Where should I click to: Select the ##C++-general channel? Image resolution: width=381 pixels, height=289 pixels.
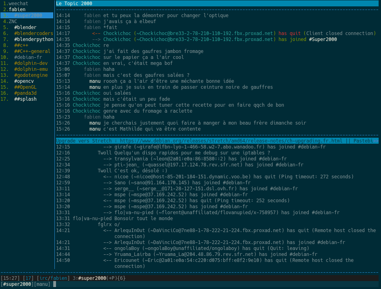[x=32, y=51]
